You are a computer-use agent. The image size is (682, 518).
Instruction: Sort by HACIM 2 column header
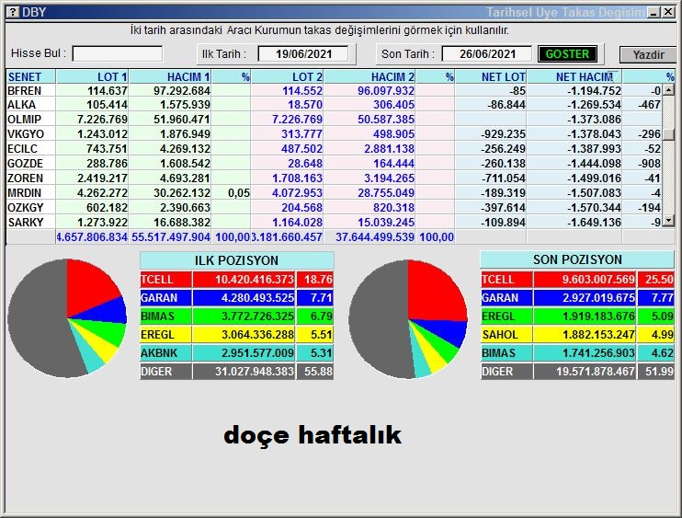(x=369, y=76)
